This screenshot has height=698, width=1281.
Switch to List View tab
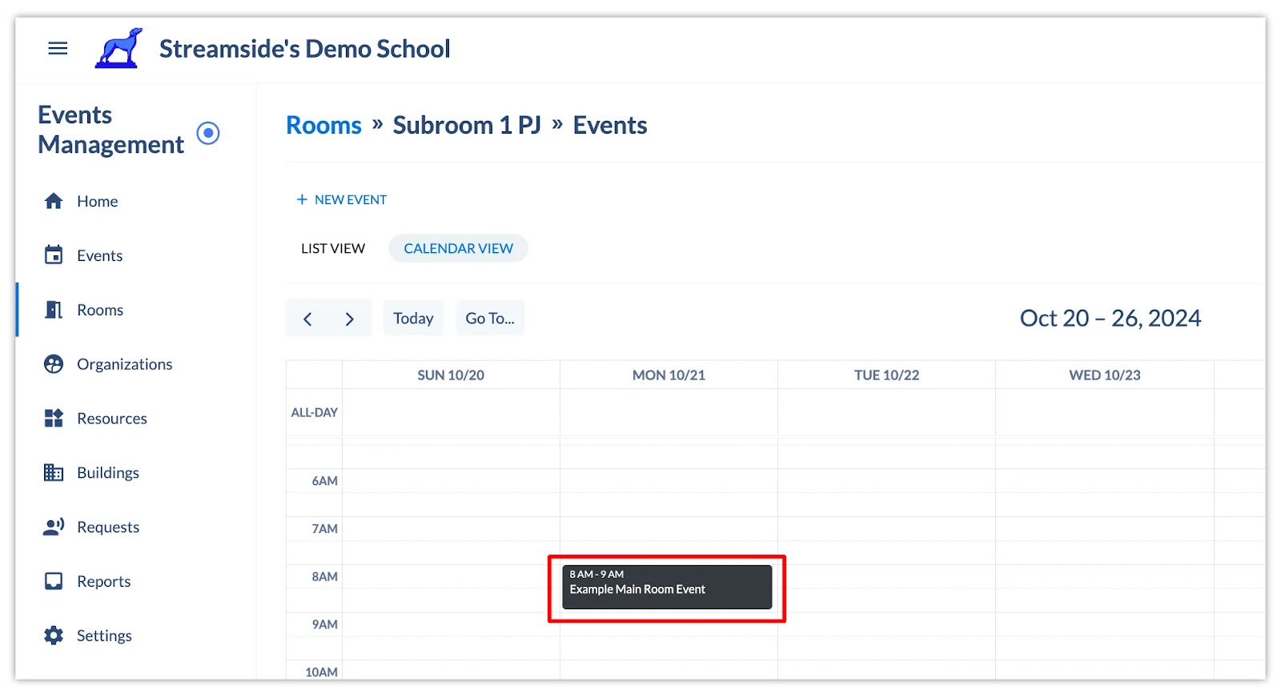click(x=333, y=249)
